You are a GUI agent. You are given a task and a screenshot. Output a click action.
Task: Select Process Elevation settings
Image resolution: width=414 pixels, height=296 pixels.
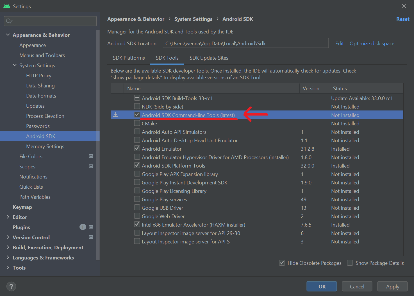click(x=45, y=116)
